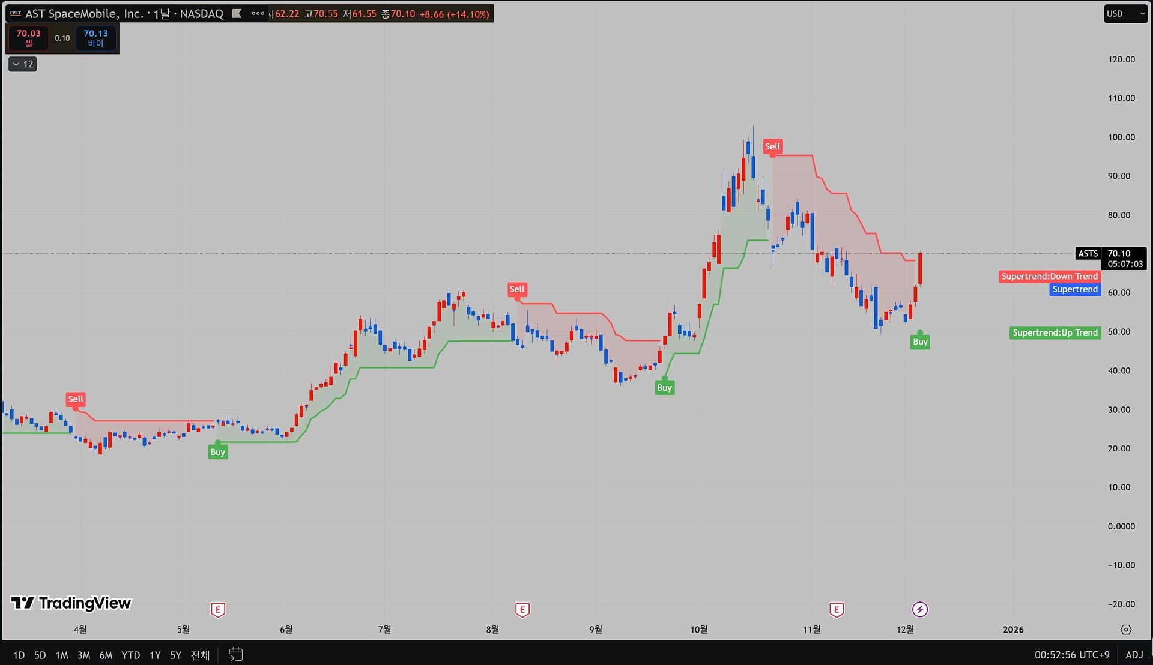Viewport: 1153px width, 665px height.
Task: Toggle ADJ adjusted data mode
Action: tap(1134, 655)
